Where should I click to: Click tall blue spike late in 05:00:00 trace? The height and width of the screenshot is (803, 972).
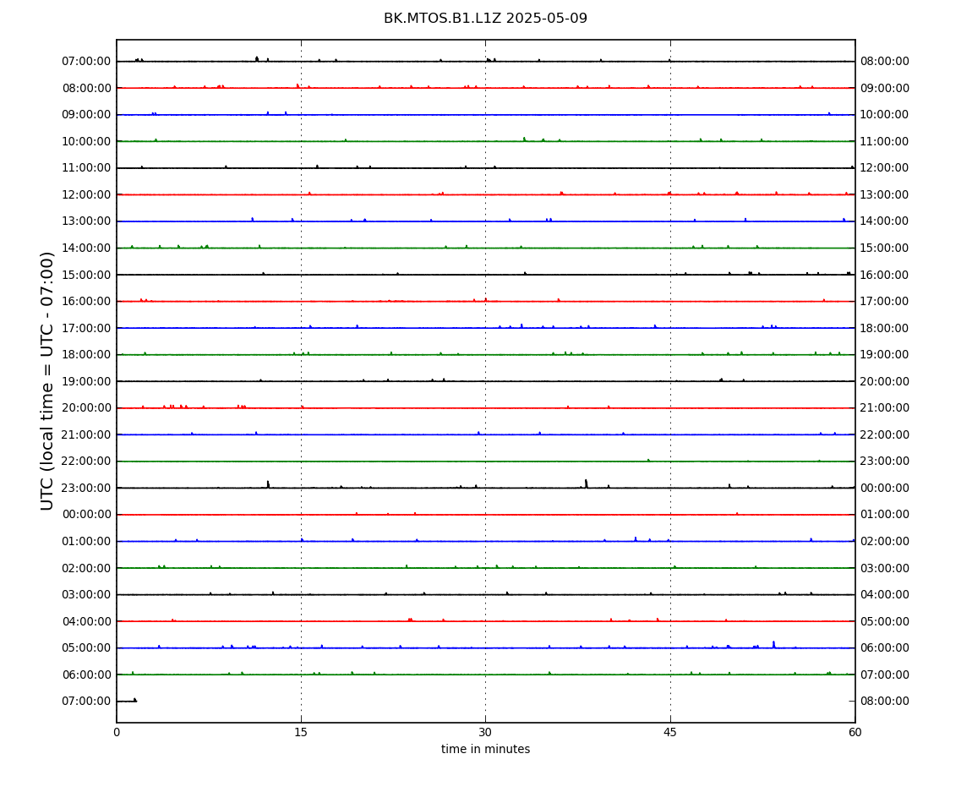pos(773,644)
